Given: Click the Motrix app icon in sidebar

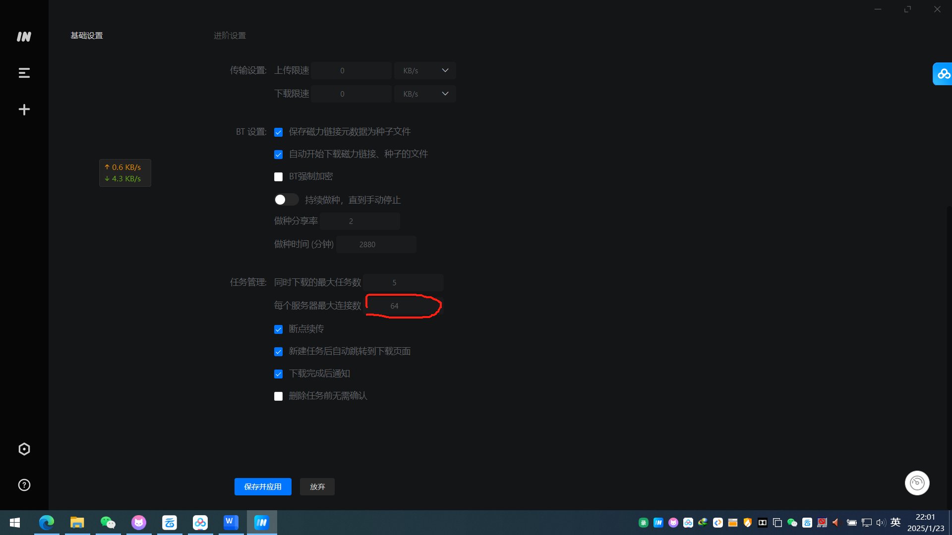Looking at the screenshot, I should pyautogui.click(x=24, y=36).
